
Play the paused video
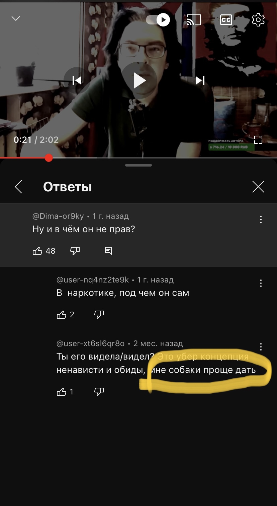click(139, 80)
